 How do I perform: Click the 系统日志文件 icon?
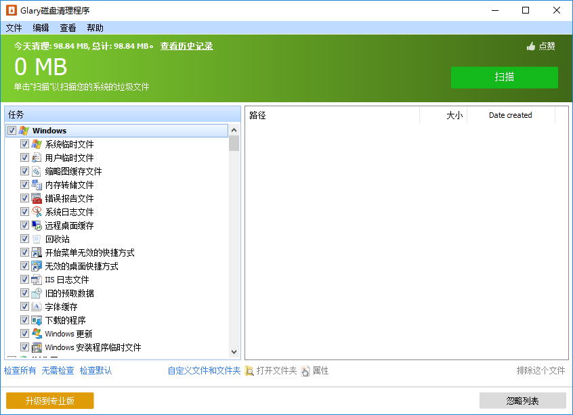tap(37, 211)
